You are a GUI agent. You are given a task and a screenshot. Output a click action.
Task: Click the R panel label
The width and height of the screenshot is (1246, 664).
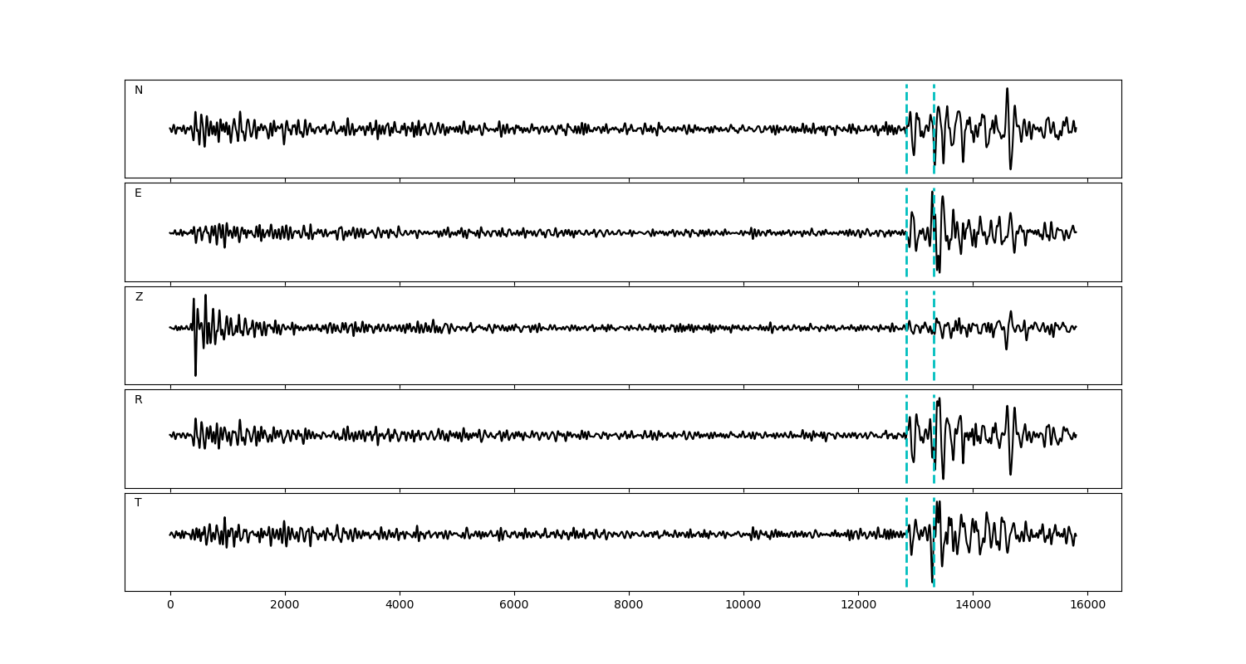[x=139, y=400]
